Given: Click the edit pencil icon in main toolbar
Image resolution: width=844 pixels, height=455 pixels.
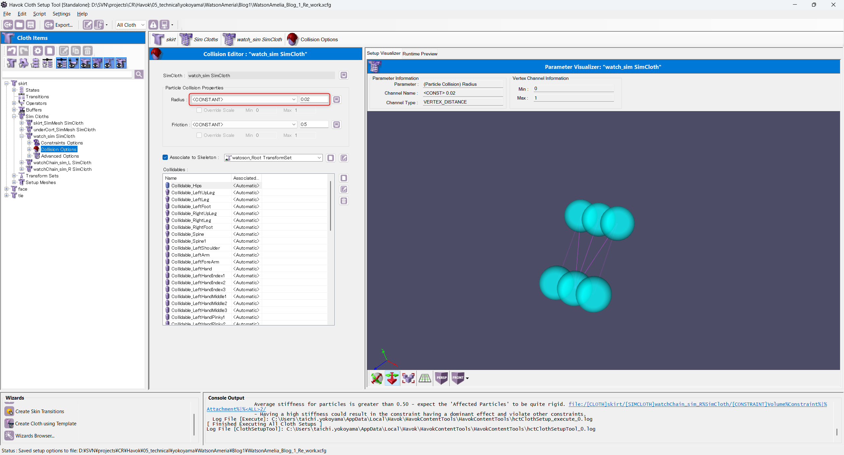Looking at the screenshot, I should pyautogui.click(x=87, y=25).
